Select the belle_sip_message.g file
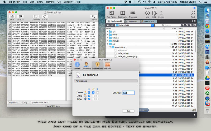This screenshot has width=211, height=131. click(x=127, y=56)
